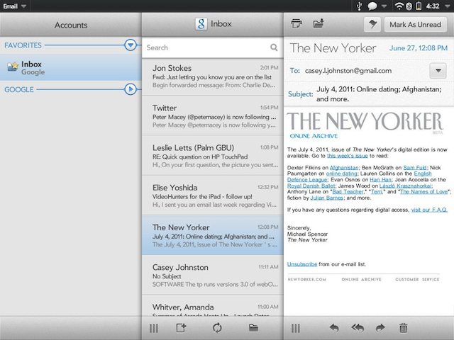Refresh the inbox
This screenshot has height=340, width=454.
point(217,328)
